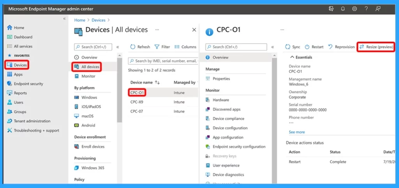Screen dimensions: 399x188
Task: Open device CPC-X9 row
Action: tap(163, 102)
